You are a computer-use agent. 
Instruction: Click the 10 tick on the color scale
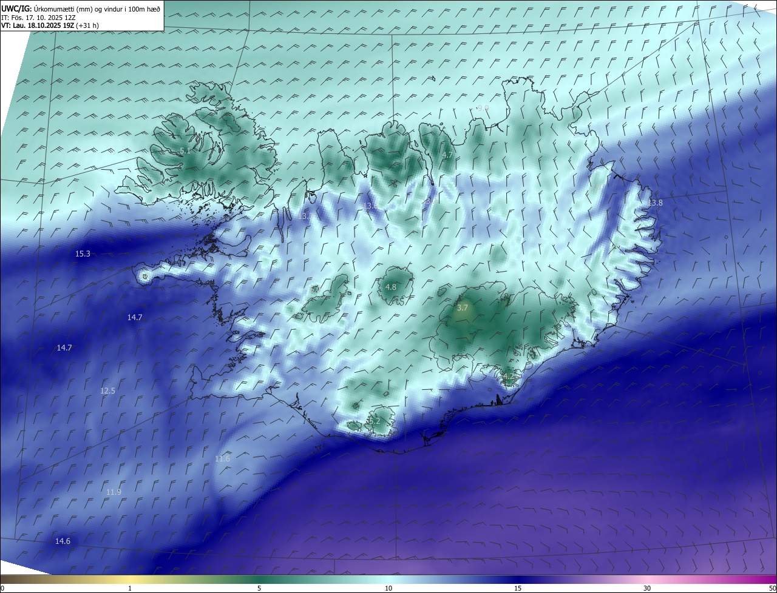388,588
